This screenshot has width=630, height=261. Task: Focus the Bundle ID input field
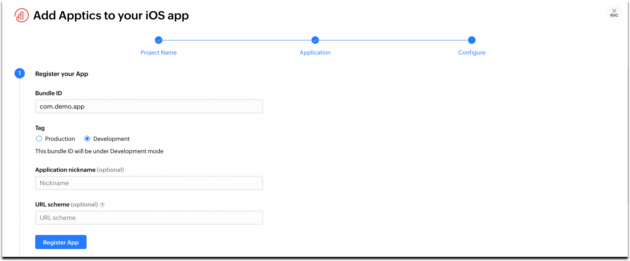149,106
